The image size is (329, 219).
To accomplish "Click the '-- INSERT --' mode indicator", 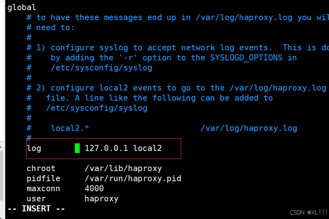I will [36, 209].
